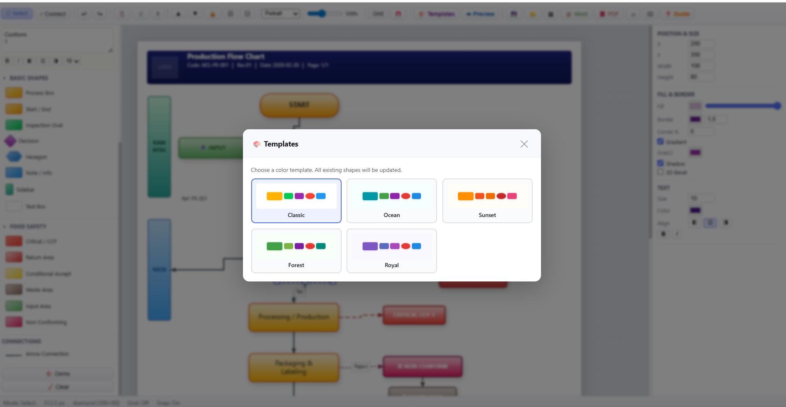Open Preview from the toolbar

click(480, 14)
